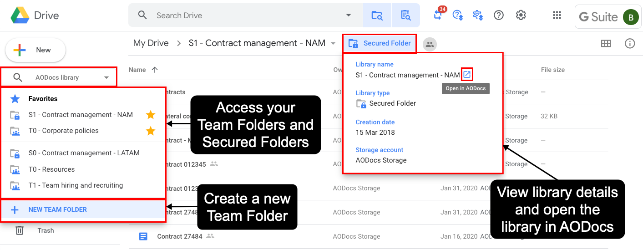Viewport: 643px width, 250px height.
Task: Open the Google apps grid
Action: tap(557, 15)
